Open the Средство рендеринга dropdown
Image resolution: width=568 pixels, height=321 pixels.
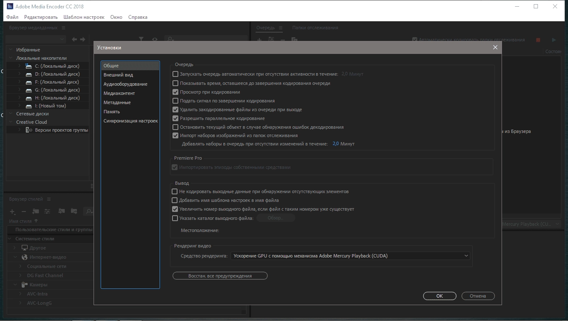[350, 256]
